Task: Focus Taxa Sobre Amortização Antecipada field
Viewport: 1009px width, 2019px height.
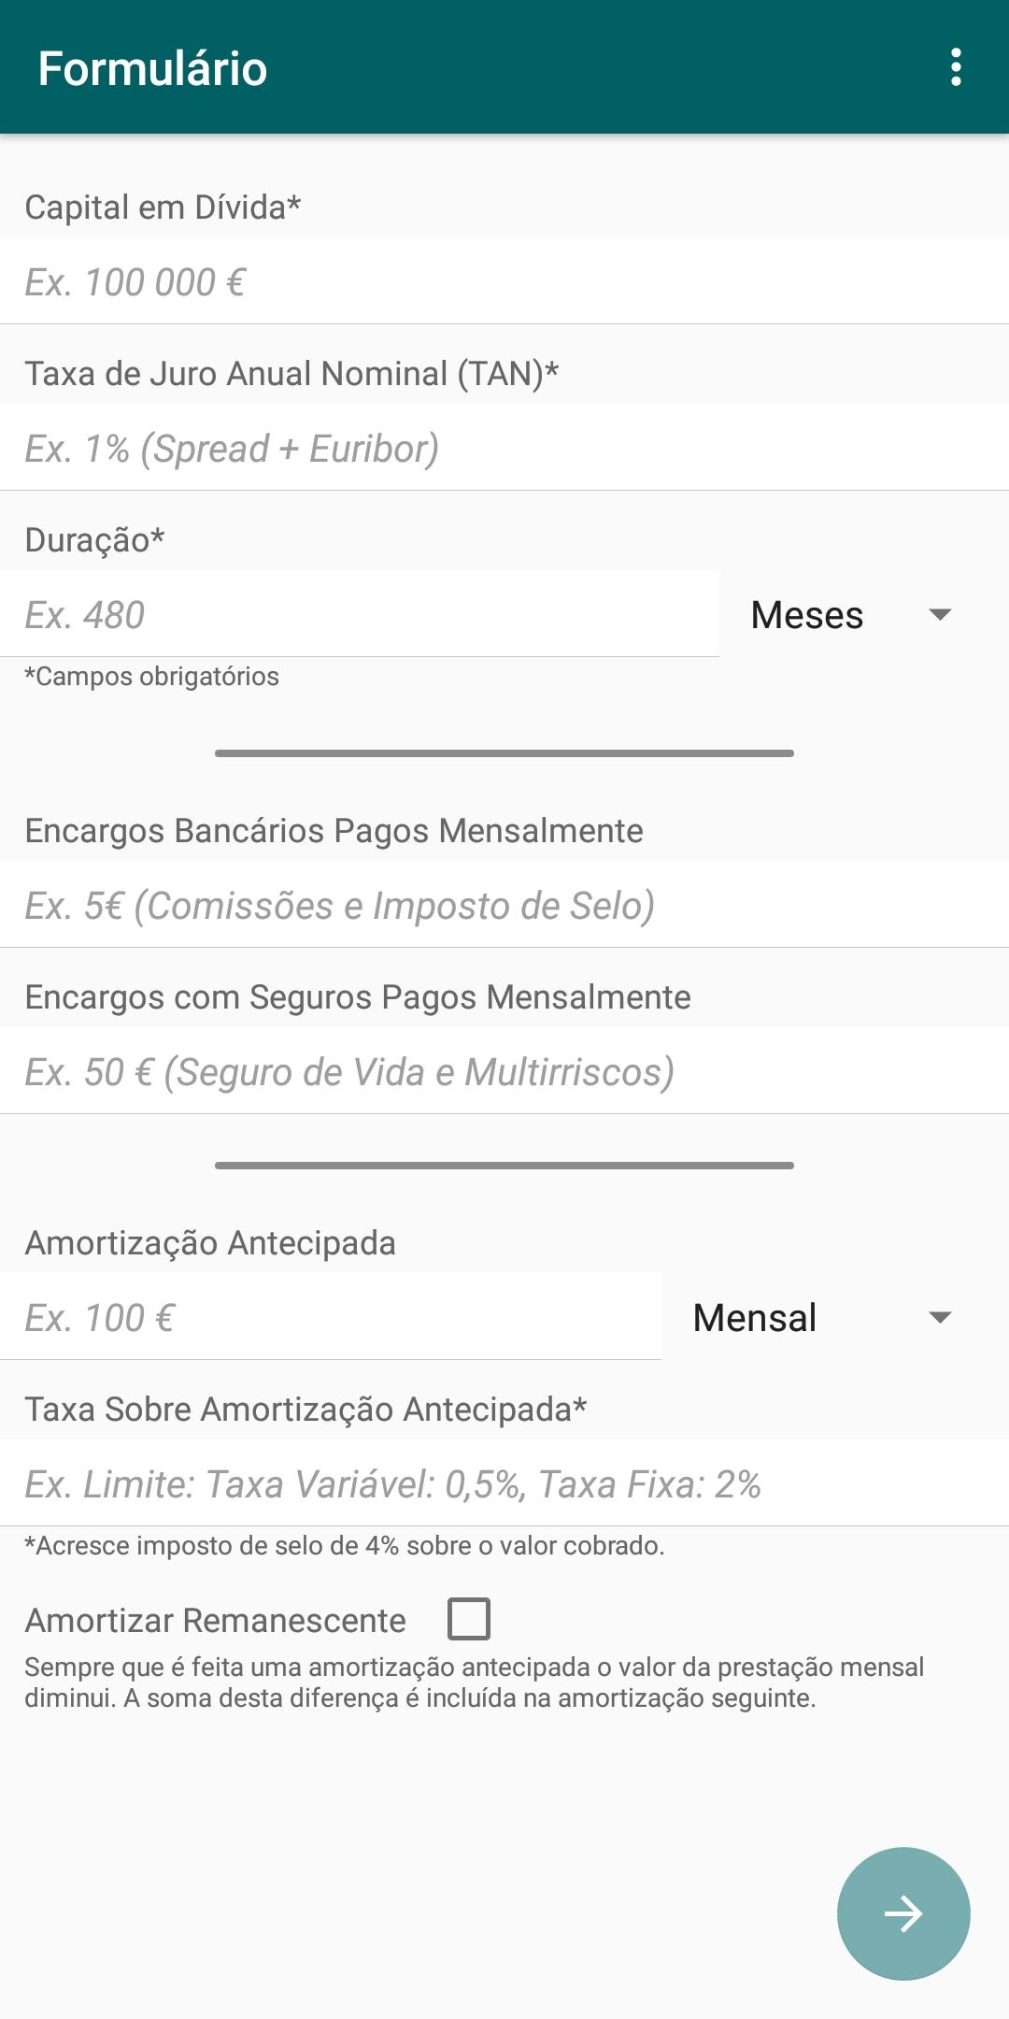Action: 504,1484
